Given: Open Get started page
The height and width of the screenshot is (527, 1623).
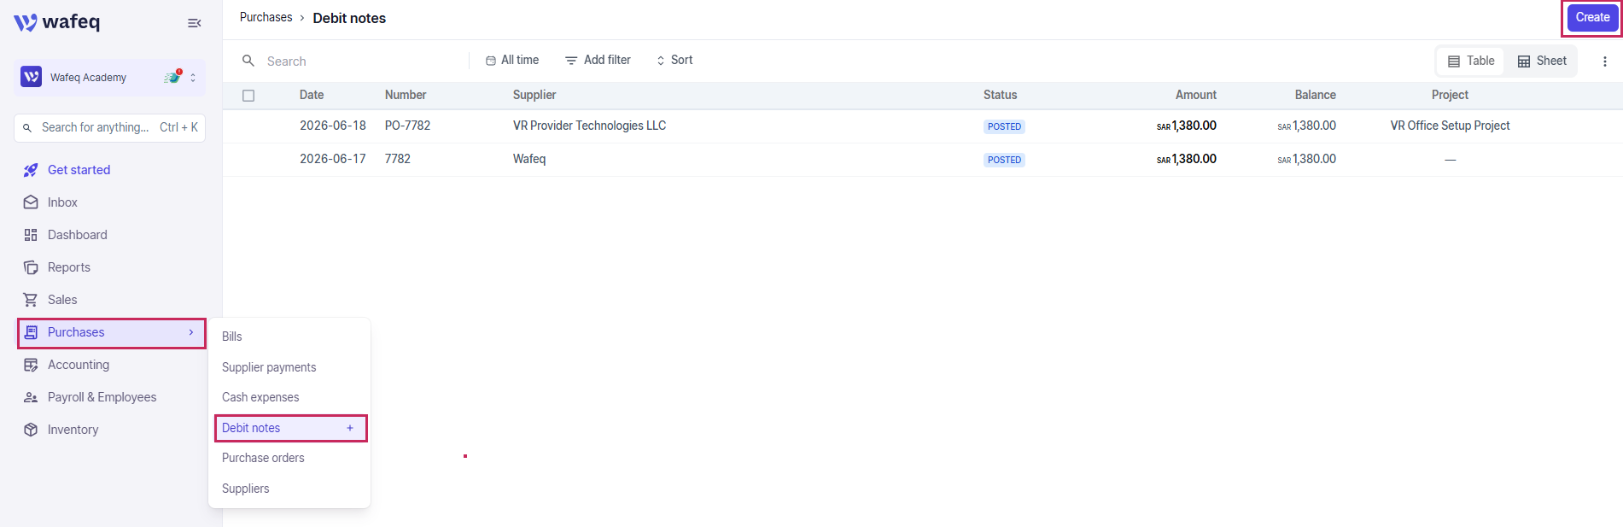Looking at the screenshot, I should 79,170.
